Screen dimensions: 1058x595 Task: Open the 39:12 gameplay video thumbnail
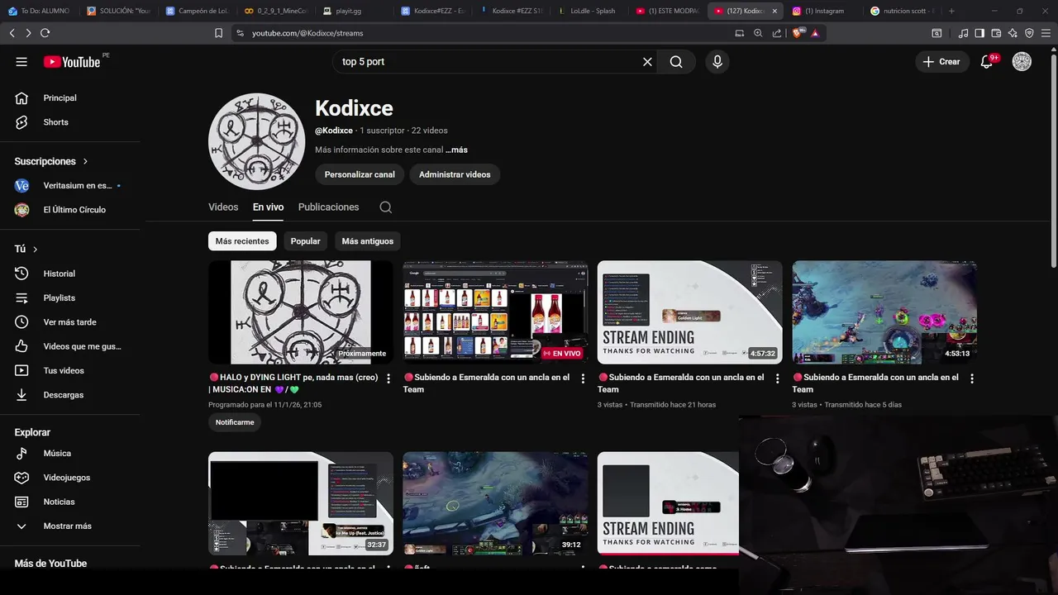(x=495, y=503)
